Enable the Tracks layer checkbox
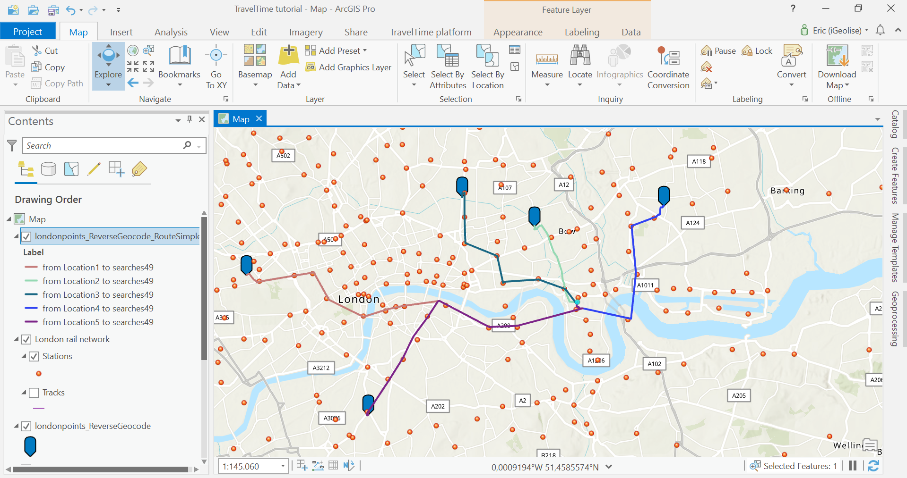 click(34, 392)
